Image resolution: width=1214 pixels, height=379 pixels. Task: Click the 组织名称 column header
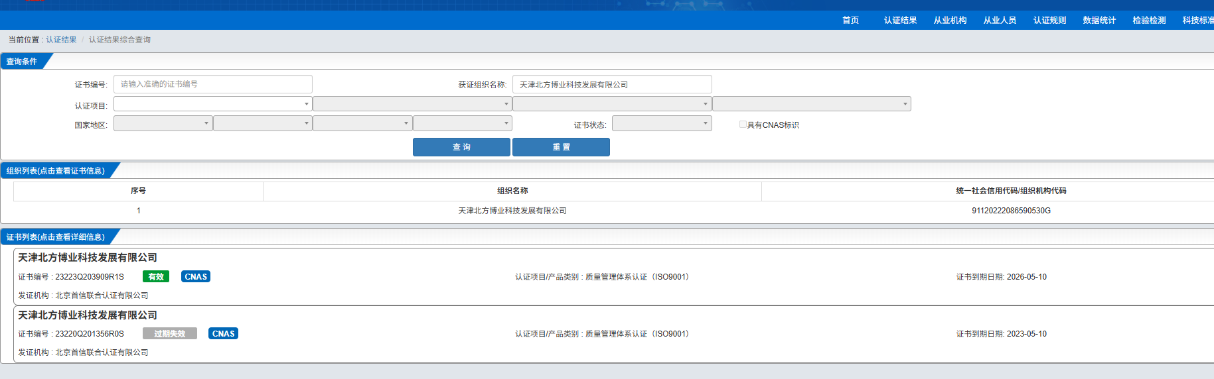coord(512,191)
